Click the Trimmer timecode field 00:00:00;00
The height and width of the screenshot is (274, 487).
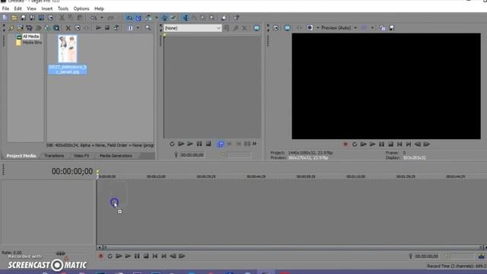pos(193,155)
